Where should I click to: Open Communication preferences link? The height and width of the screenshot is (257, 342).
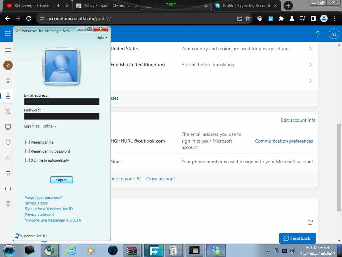point(284,141)
